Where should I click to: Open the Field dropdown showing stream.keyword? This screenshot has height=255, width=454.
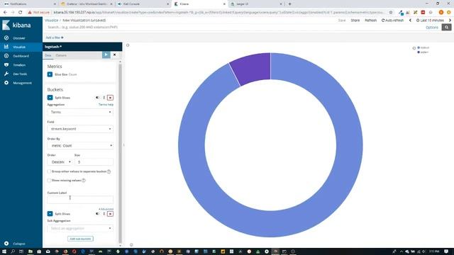point(80,129)
